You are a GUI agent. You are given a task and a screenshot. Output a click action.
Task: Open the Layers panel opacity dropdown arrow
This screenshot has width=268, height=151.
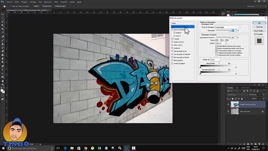(x=263, y=95)
